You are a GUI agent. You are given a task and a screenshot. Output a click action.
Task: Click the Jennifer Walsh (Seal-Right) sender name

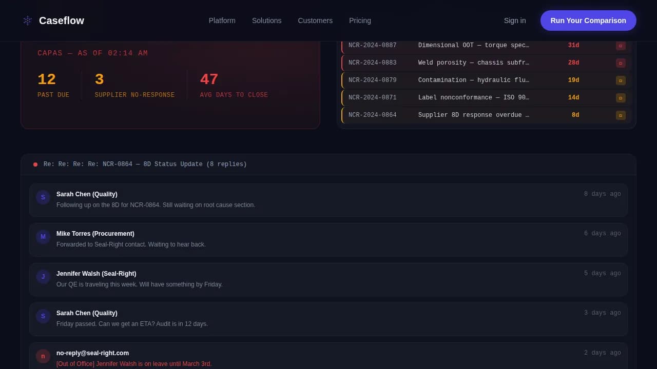[x=96, y=274]
